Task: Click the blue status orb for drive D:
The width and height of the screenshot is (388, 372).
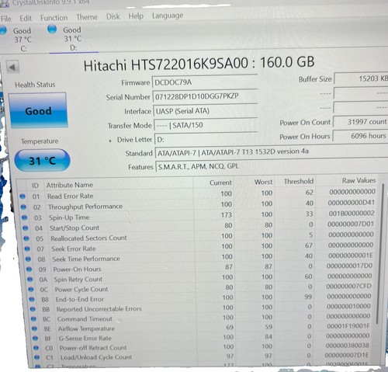Action: coord(52,29)
